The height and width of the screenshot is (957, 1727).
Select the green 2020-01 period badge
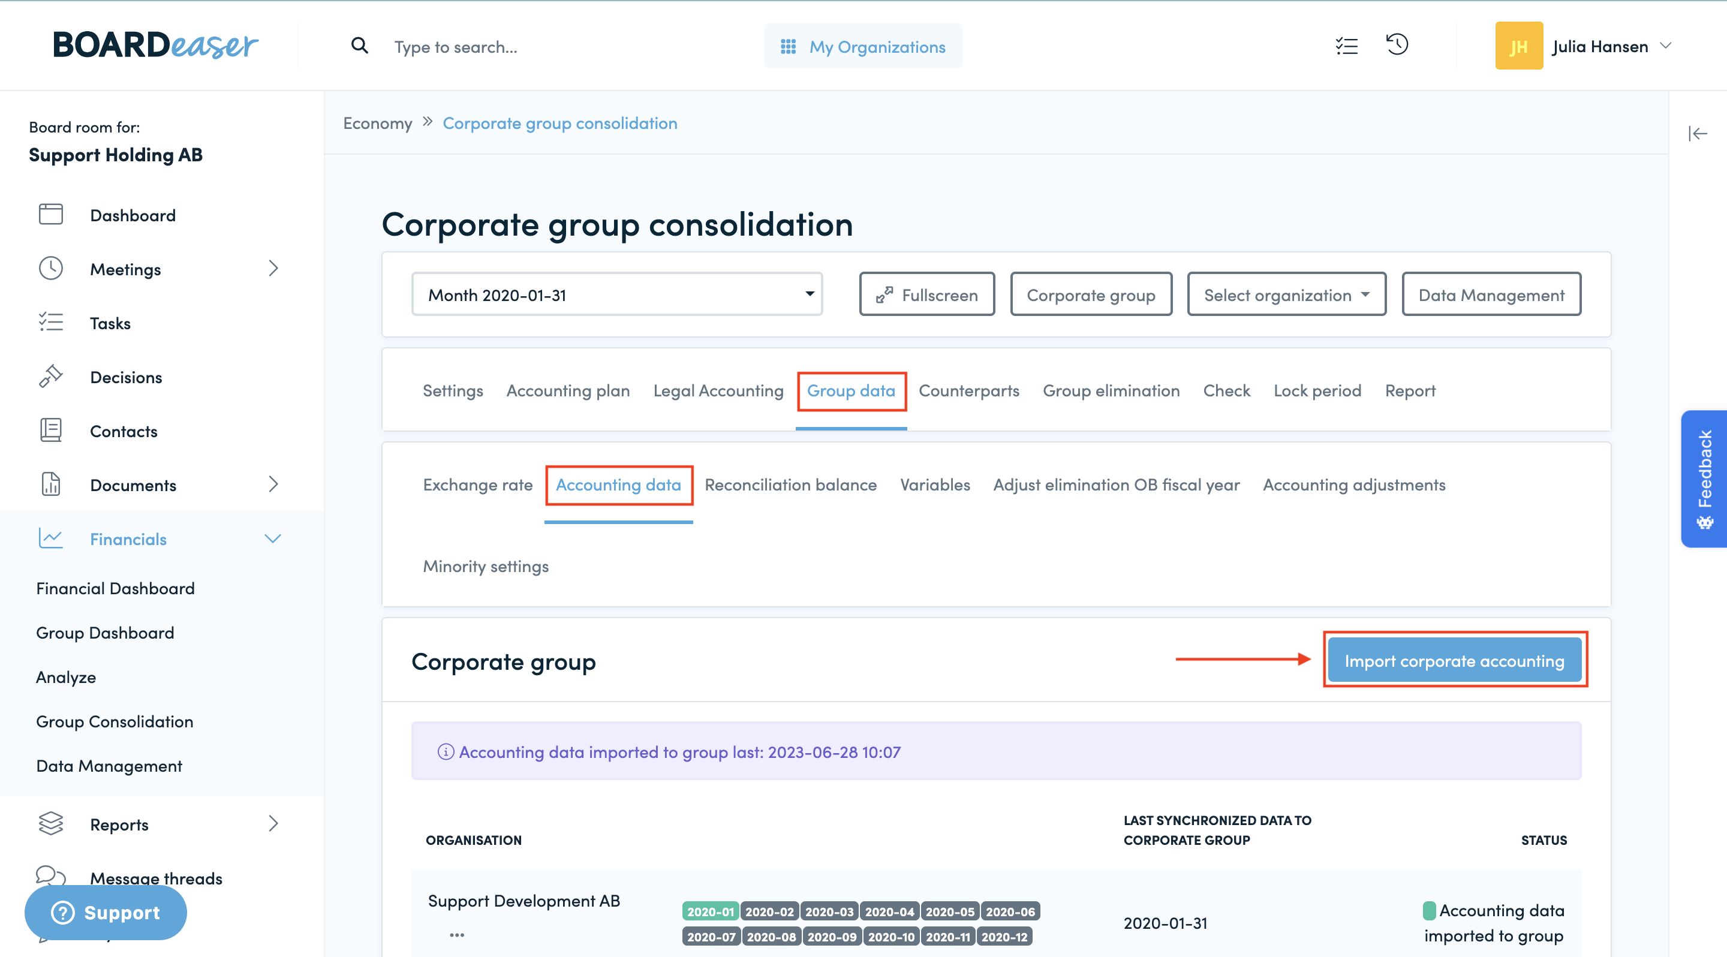coord(710,911)
